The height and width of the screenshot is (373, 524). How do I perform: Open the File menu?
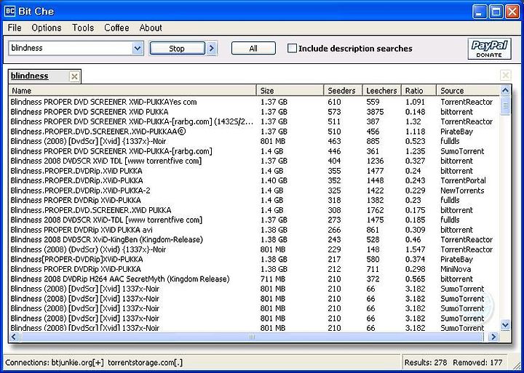pos(15,28)
